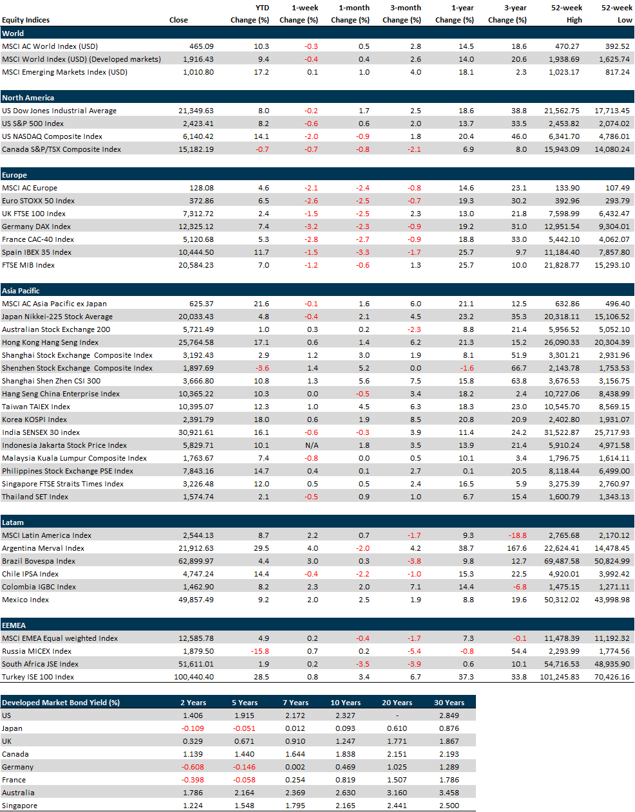Select the N/A cell for Indonesia Jakarta
Viewport: 635px width, 812px height.
(x=311, y=445)
